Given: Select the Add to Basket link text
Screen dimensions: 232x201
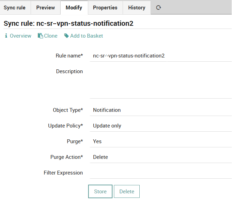Looking at the screenshot, I should coord(86,36).
